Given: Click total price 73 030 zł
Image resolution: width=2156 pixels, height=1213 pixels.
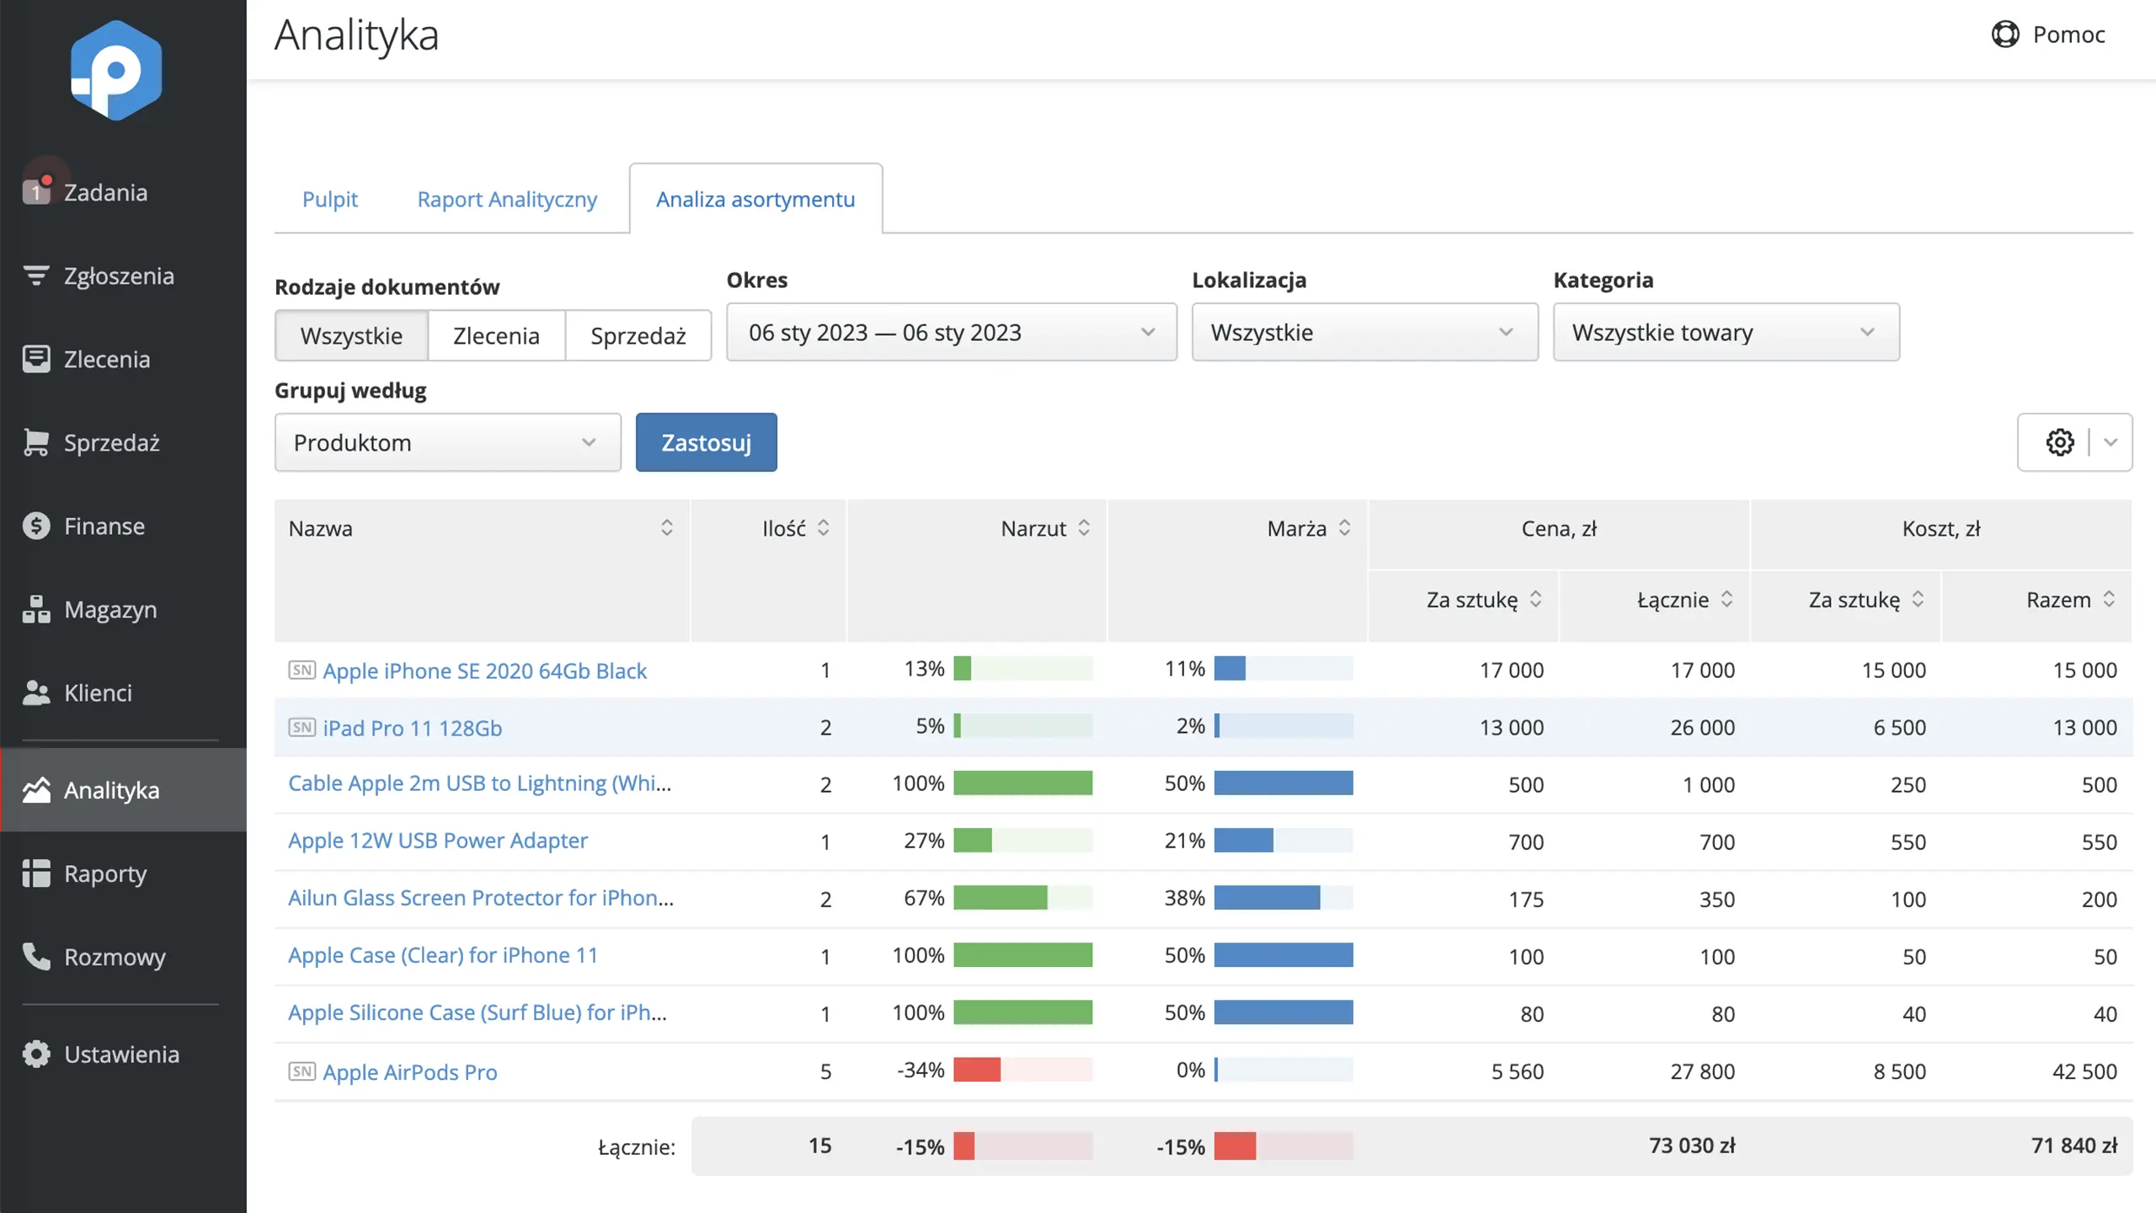Looking at the screenshot, I should [1692, 1146].
